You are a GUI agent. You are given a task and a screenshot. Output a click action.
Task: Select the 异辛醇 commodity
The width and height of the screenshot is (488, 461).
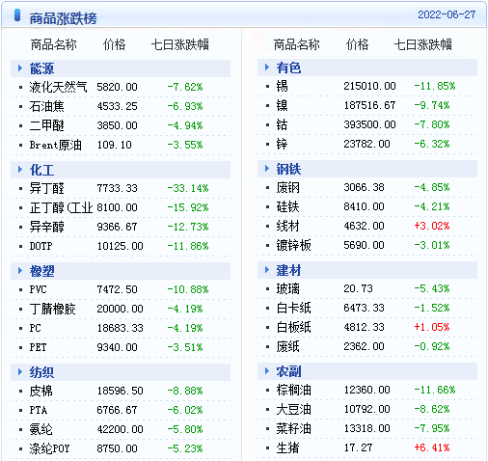pyautogui.click(x=46, y=227)
